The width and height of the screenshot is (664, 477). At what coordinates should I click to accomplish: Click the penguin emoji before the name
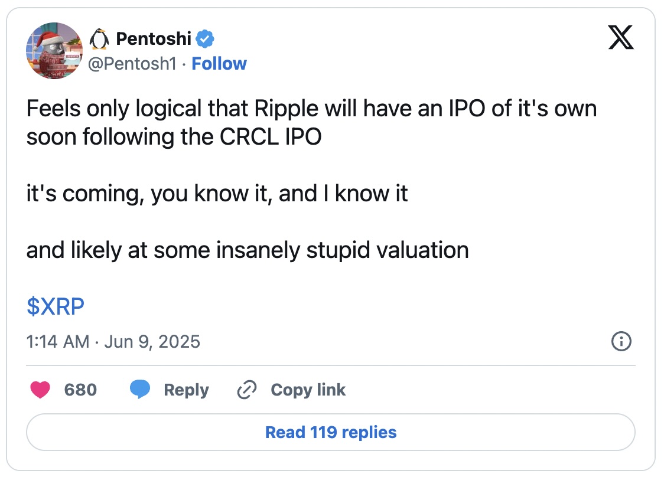coord(99,39)
